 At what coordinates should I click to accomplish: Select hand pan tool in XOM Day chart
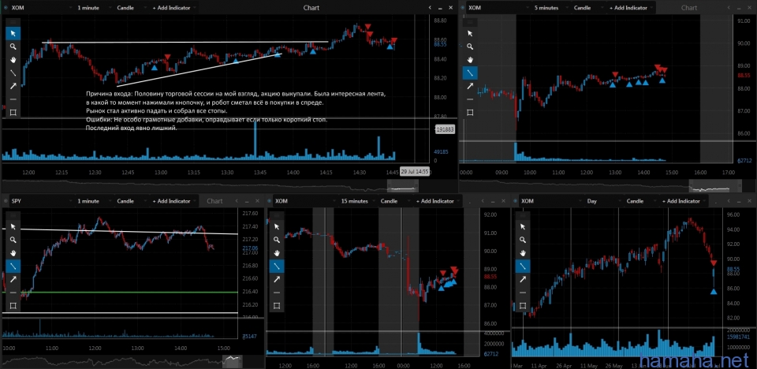[524, 252]
